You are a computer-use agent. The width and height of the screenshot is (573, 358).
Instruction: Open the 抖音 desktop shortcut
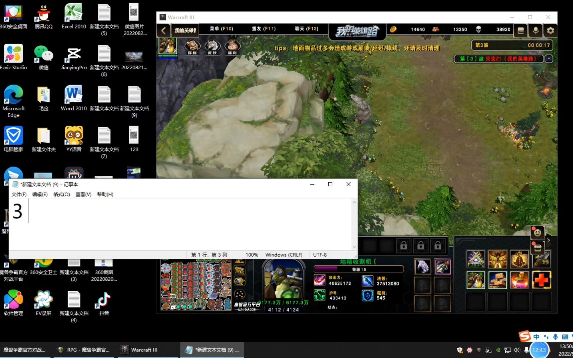pyautogui.click(x=104, y=303)
